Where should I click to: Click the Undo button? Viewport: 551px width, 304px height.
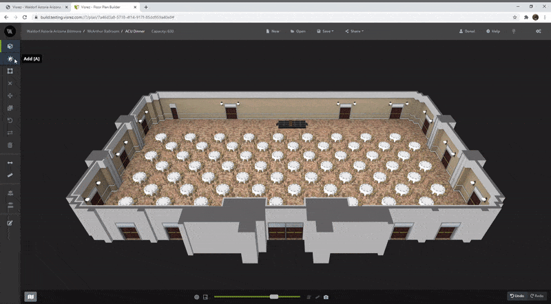pyautogui.click(x=517, y=296)
